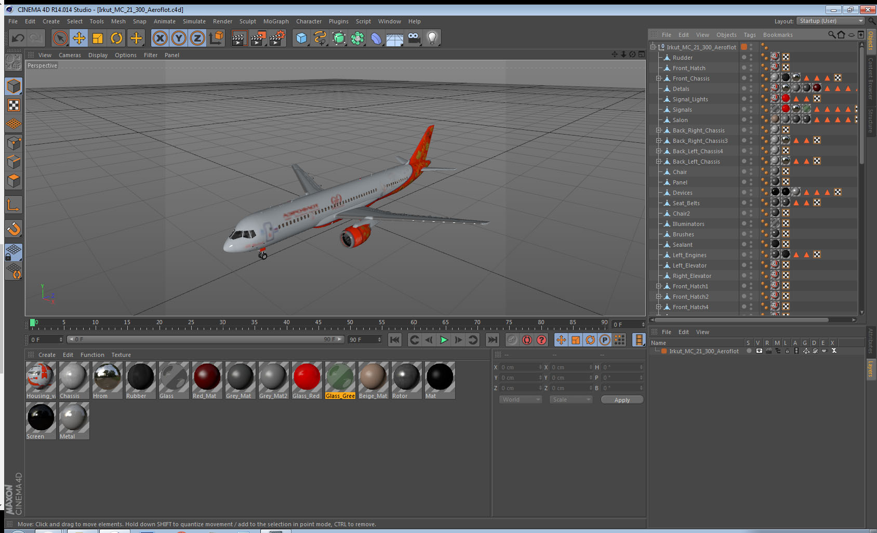Select the Scale tool icon
The height and width of the screenshot is (533, 877).
[x=98, y=38]
